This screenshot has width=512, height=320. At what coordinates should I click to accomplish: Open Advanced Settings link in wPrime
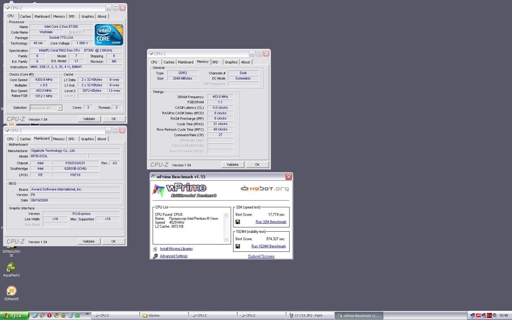[174, 256]
